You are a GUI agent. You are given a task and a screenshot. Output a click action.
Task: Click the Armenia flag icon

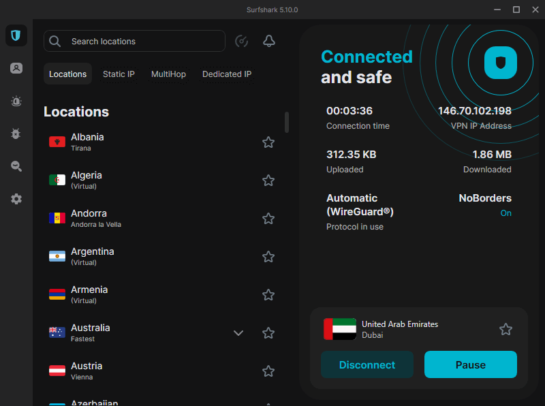57,294
